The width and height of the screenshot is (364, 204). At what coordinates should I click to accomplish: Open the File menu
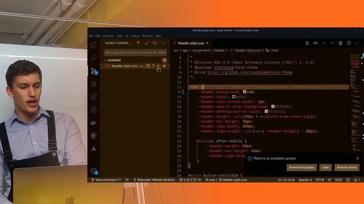[91, 36]
